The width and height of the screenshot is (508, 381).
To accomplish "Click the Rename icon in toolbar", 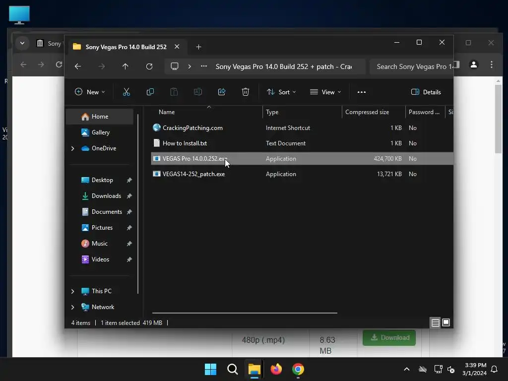I will pos(197,92).
